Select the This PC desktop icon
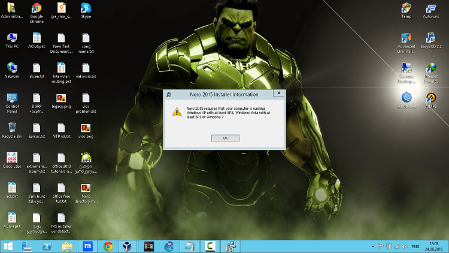 (x=12, y=40)
